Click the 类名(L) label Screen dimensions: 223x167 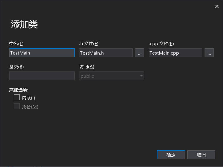[x=16, y=44]
